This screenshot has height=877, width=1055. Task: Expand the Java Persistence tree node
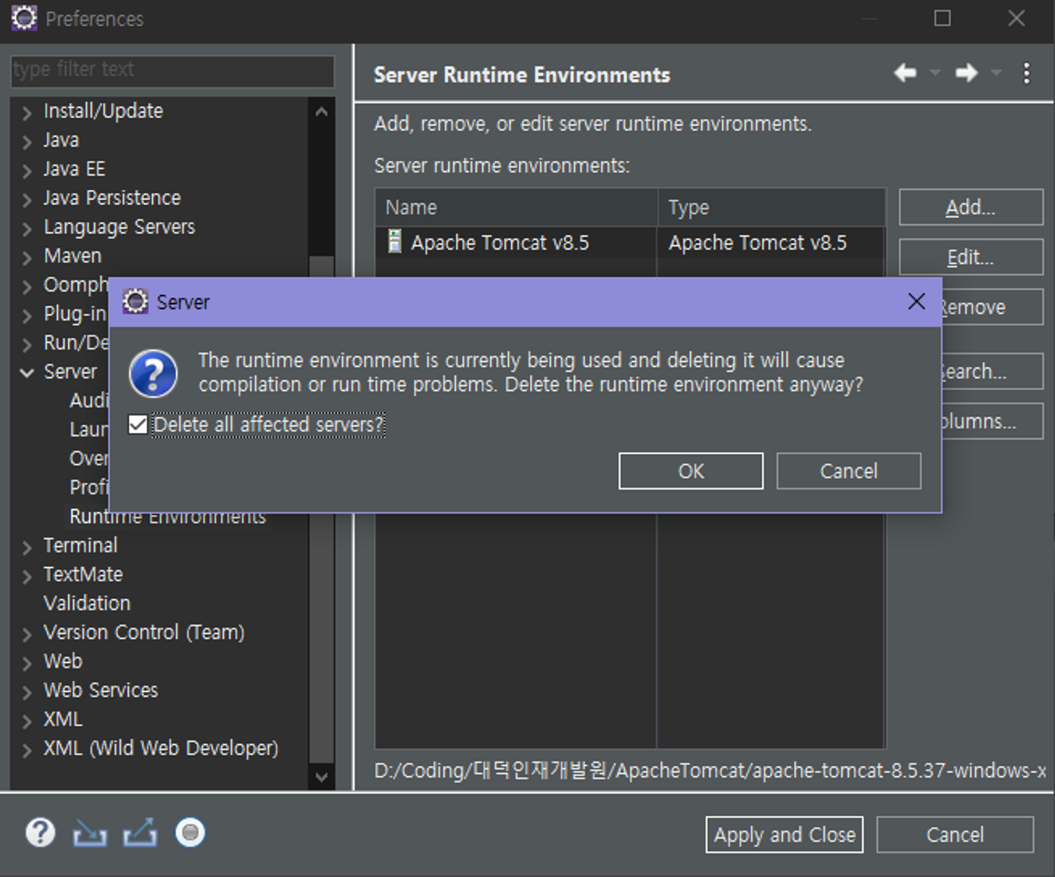click(x=27, y=199)
